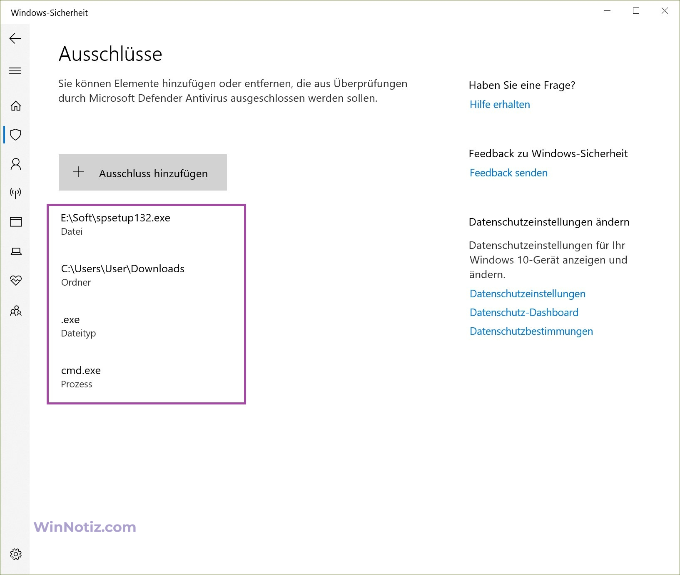Open the Home section icon

click(x=16, y=106)
